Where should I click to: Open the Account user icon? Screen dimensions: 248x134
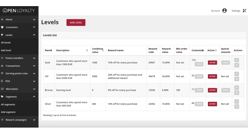225,11
